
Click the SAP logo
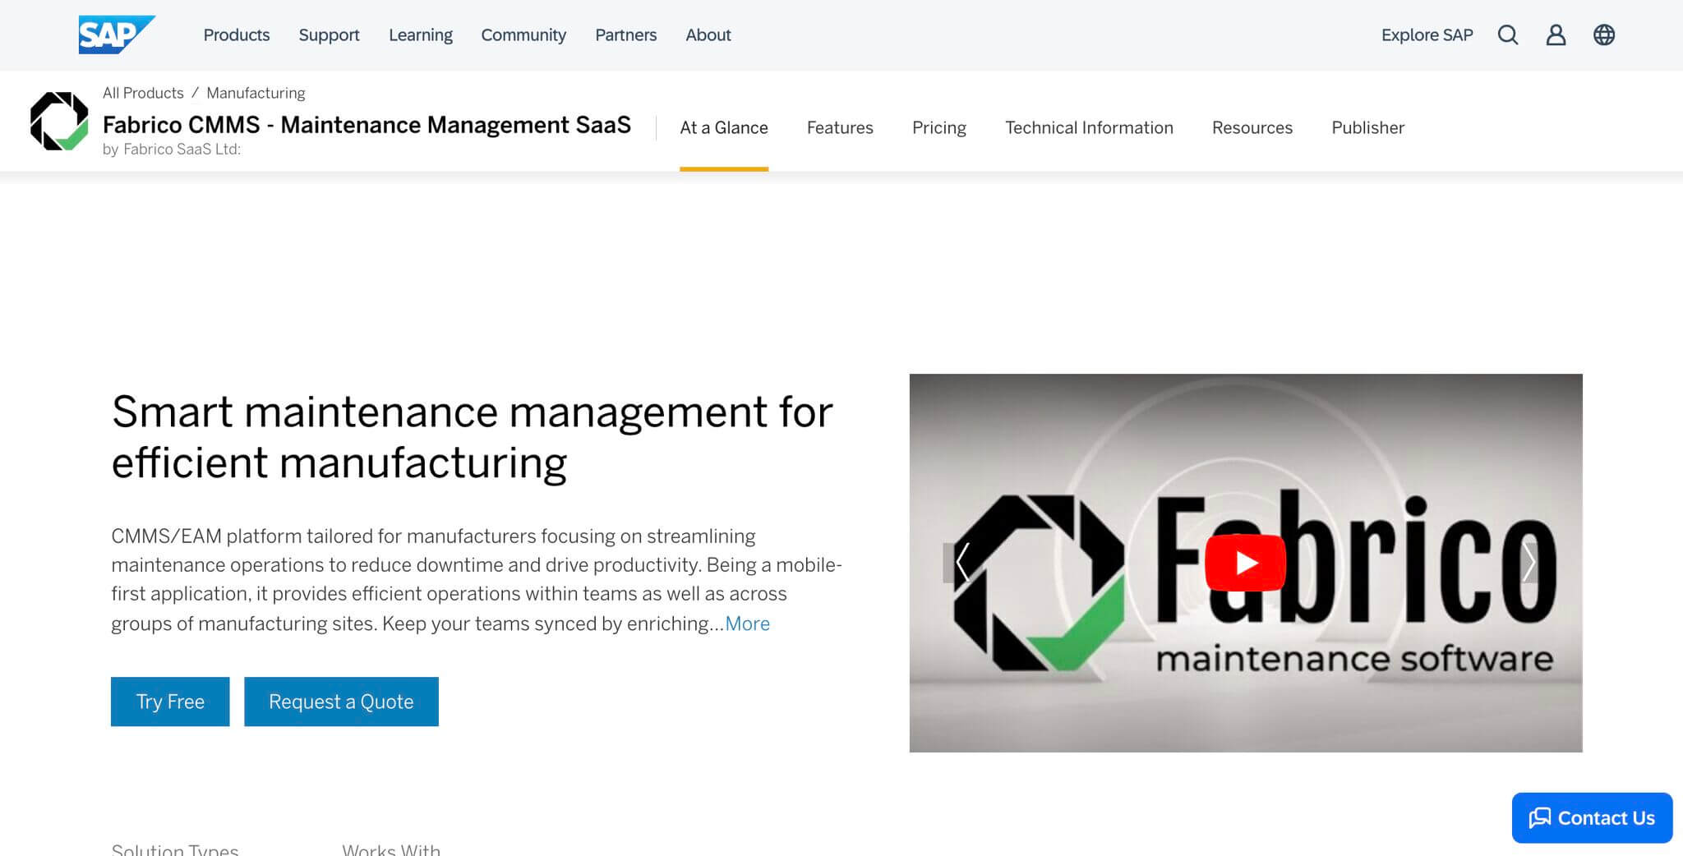pos(116,35)
